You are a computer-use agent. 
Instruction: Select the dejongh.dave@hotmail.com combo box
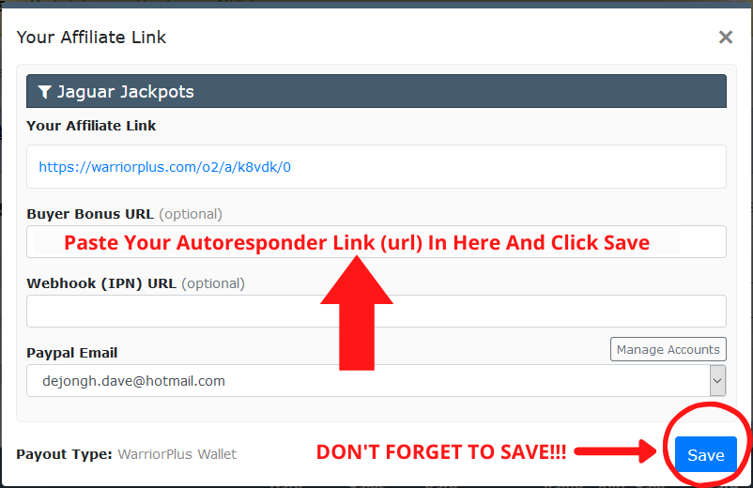376,380
